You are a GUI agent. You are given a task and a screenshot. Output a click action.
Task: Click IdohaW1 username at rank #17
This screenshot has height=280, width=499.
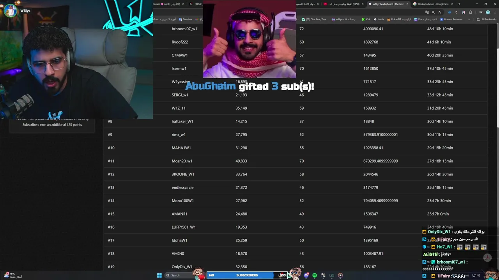pyautogui.click(x=179, y=240)
